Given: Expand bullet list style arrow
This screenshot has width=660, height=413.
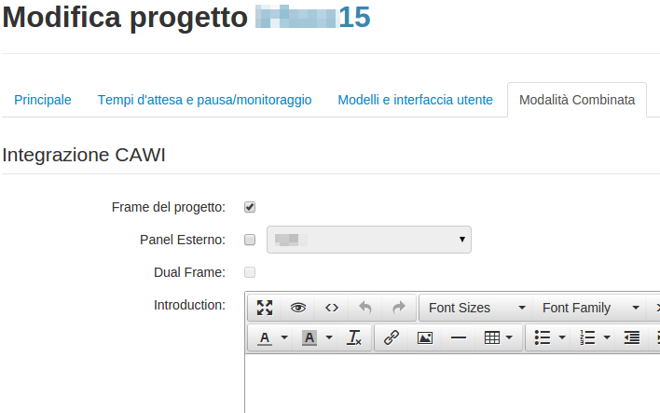Looking at the screenshot, I should (x=562, y=337).
